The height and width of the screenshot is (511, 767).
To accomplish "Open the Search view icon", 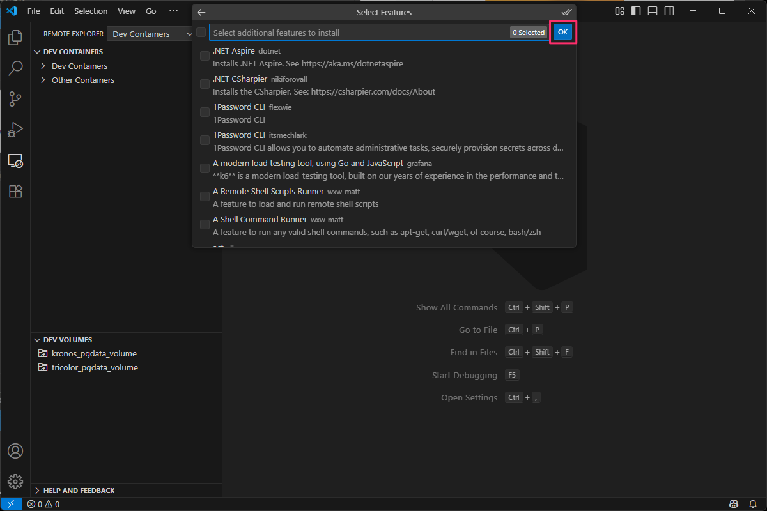I will [15, 68].
